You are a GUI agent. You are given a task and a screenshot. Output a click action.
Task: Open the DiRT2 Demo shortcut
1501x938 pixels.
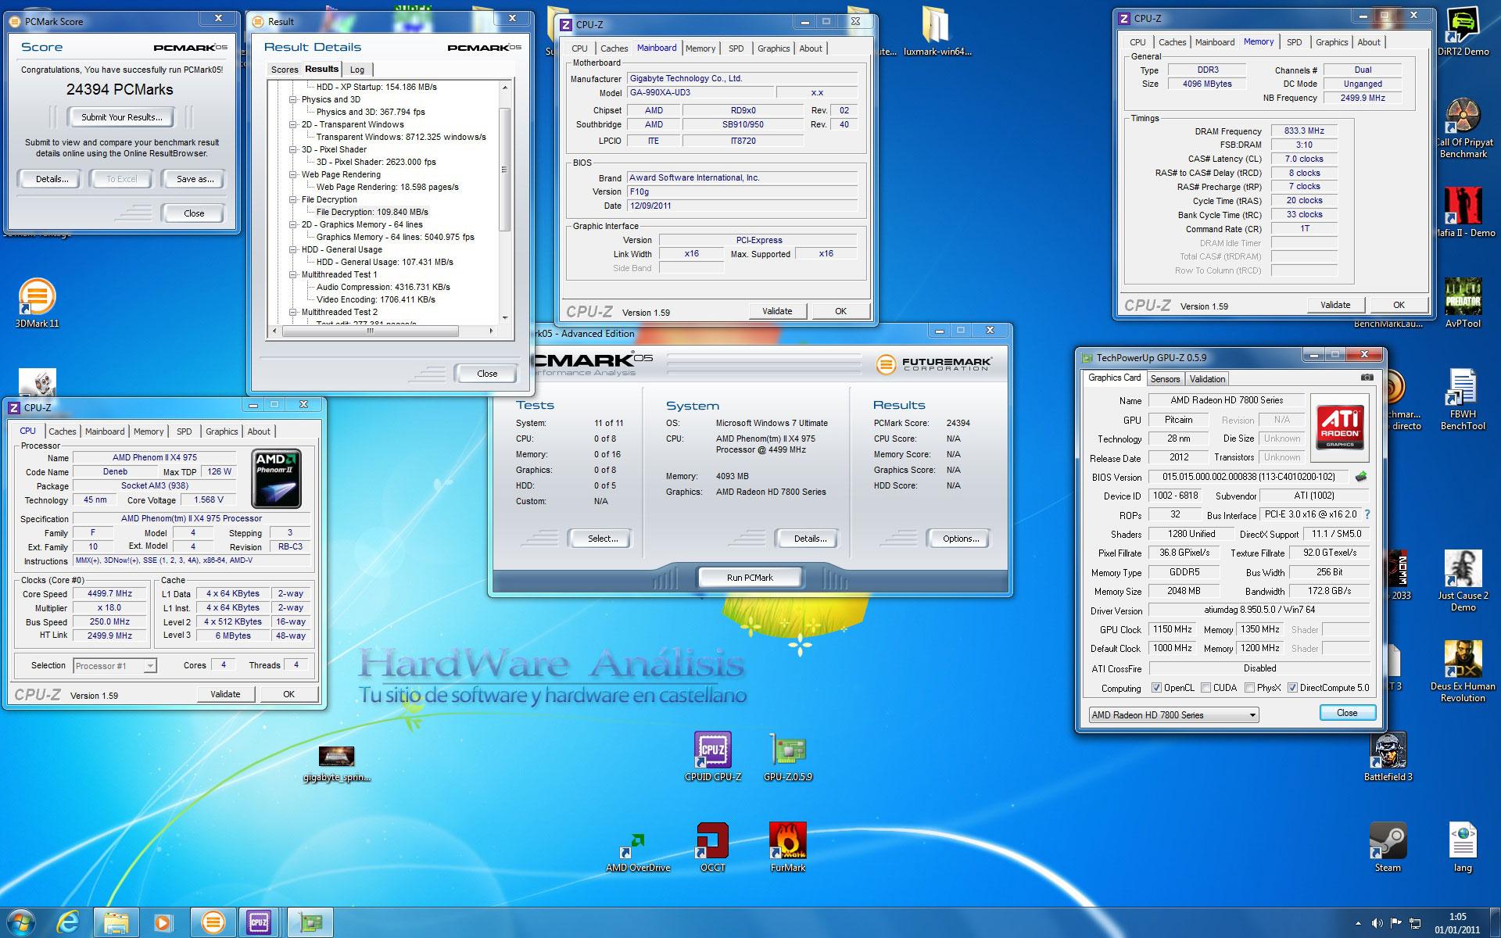coord(1463,31)
